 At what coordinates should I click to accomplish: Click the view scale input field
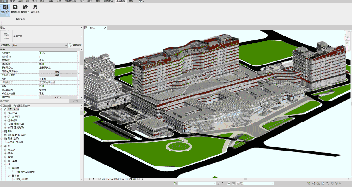coord(58,53)
